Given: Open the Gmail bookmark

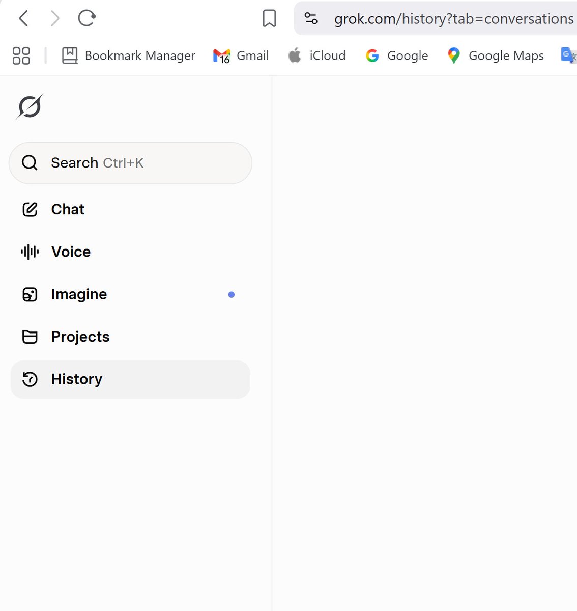Looking at the screenshot, I should point(241,55).
